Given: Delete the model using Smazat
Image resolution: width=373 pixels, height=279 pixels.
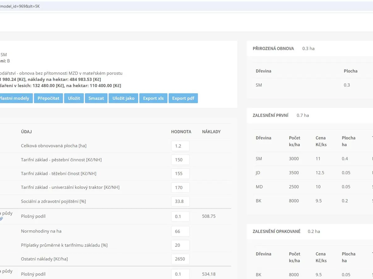Looking at the screenshot, I should click(96, 98).
